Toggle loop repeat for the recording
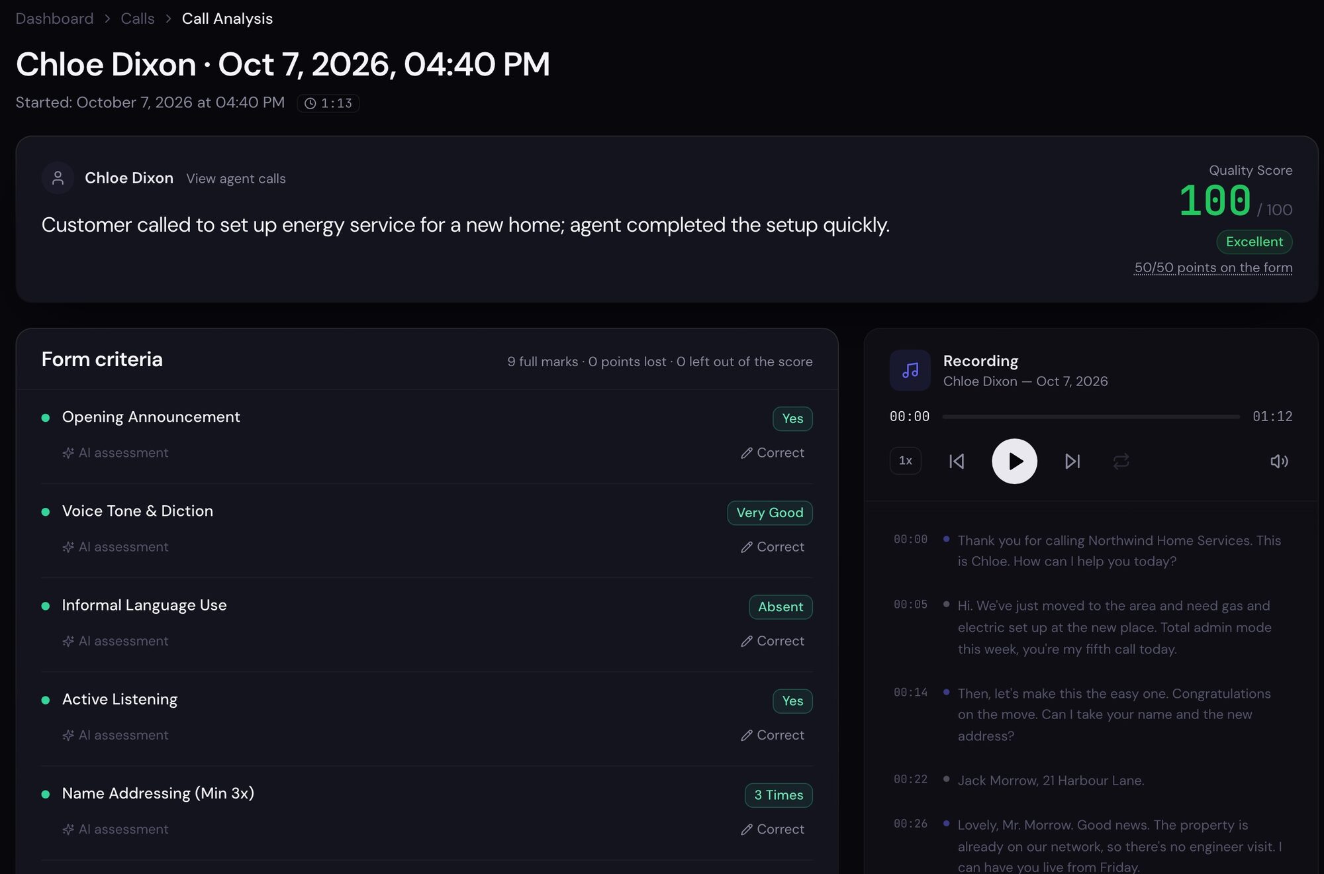The height and width of the screenshot is (874, 1324). pyautogui.click(x=1121, y=461)
